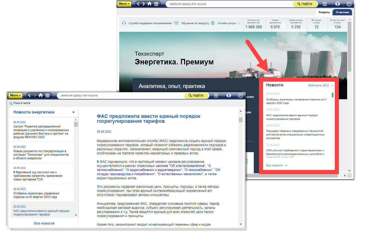Click the headset support icon
365x233 pixels.
[124, 23]
